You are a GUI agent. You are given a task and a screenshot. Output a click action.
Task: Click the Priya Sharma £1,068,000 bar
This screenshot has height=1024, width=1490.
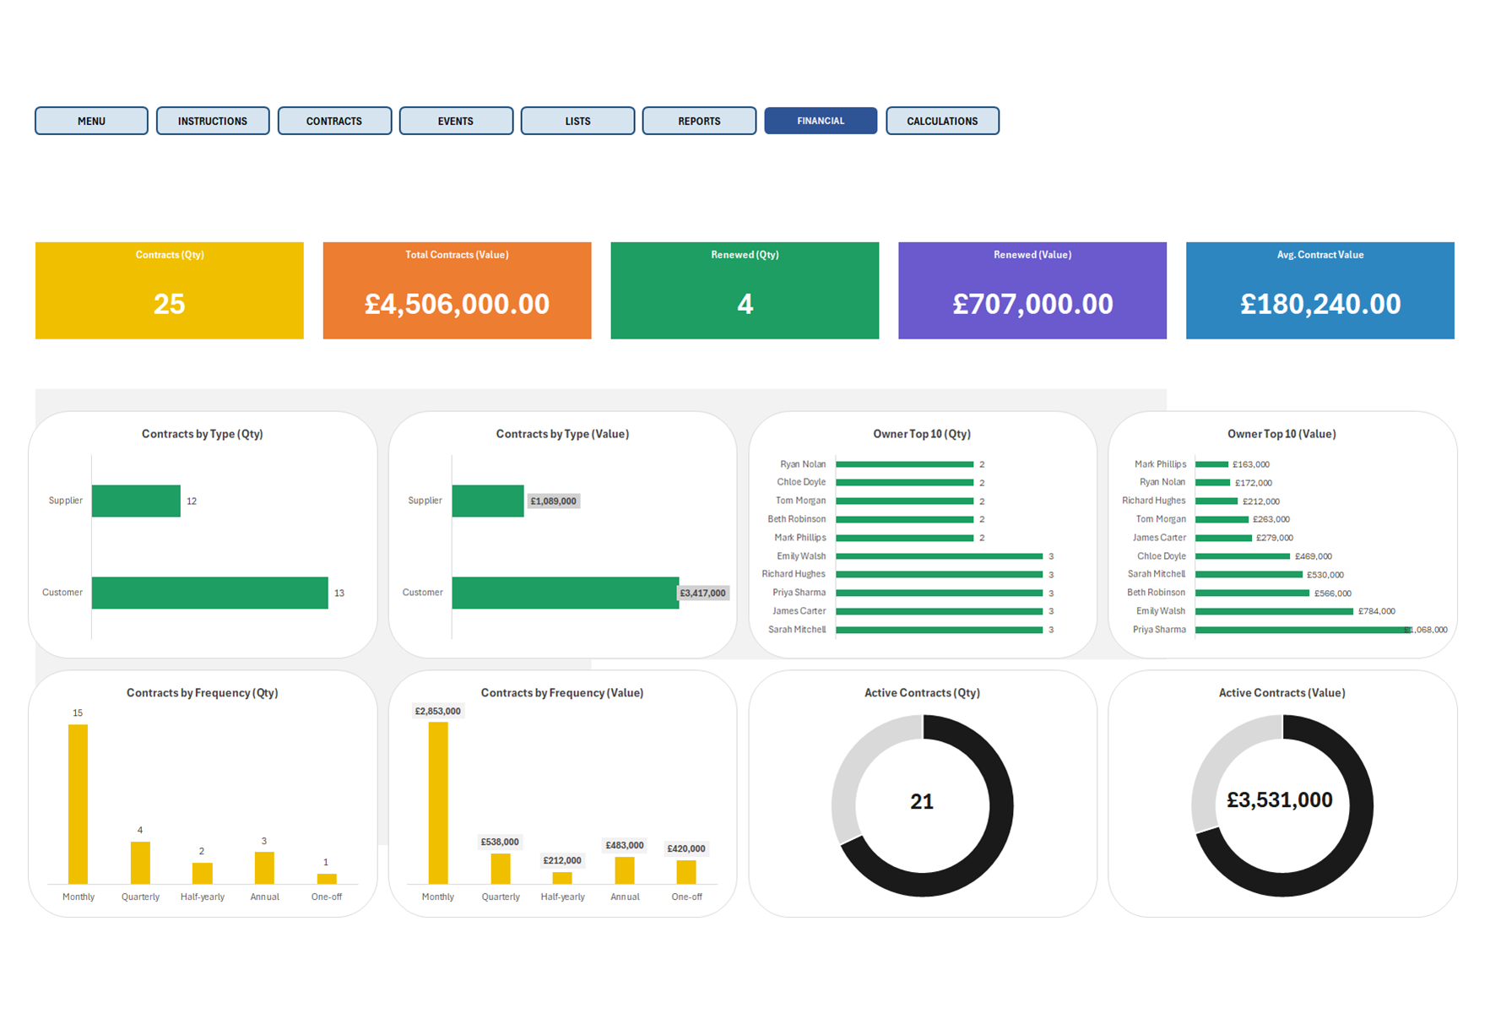[1303, 630]
